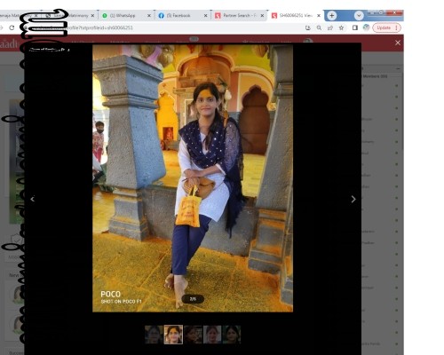Open a new browser tab
The image size is (444, 355).
pos(332,15)
